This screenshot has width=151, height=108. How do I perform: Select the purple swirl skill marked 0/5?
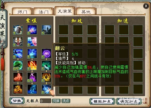pyautogui.click(x=32, y=77)
